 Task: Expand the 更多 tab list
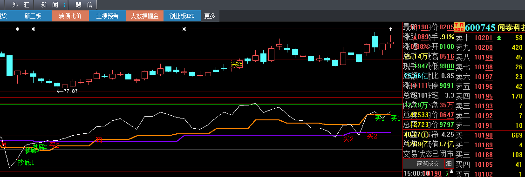[210, 16]
